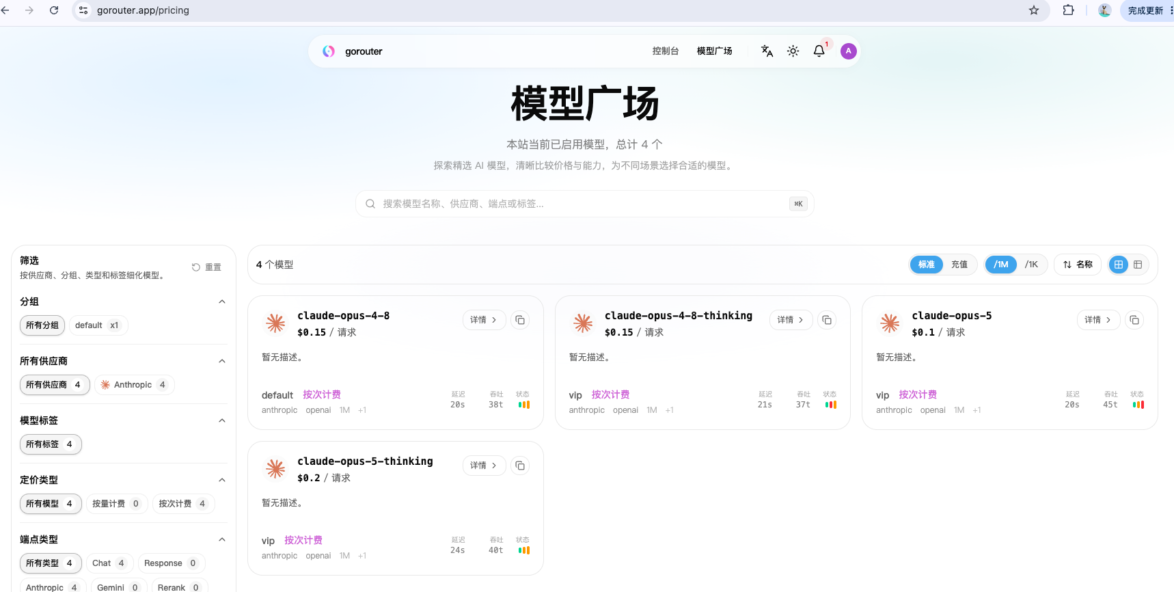Focus the model search input field
The width and height of the screenshot is (1174, 592).
(584, 204)
